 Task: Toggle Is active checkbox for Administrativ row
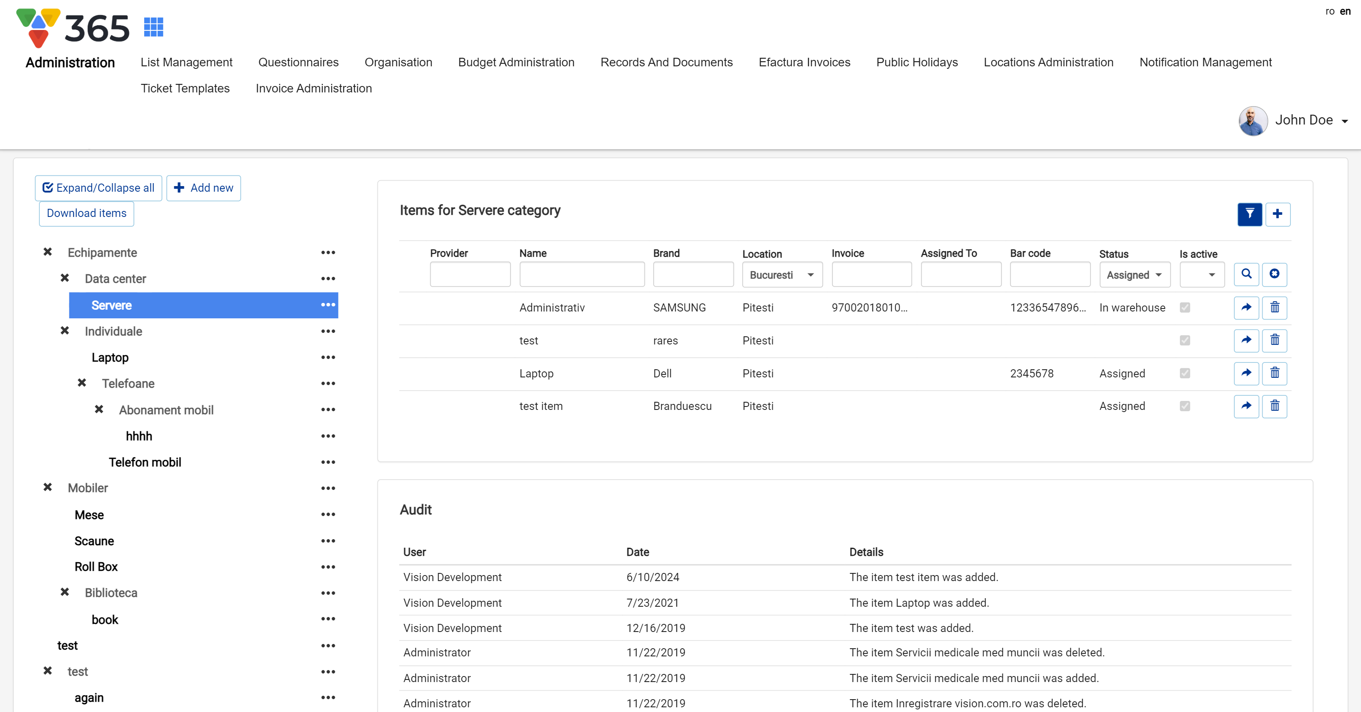click(1185, 307)
